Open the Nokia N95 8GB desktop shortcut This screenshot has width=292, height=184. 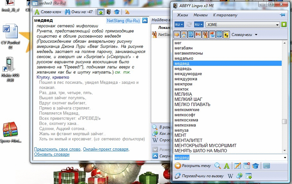(x=10, y=69)
